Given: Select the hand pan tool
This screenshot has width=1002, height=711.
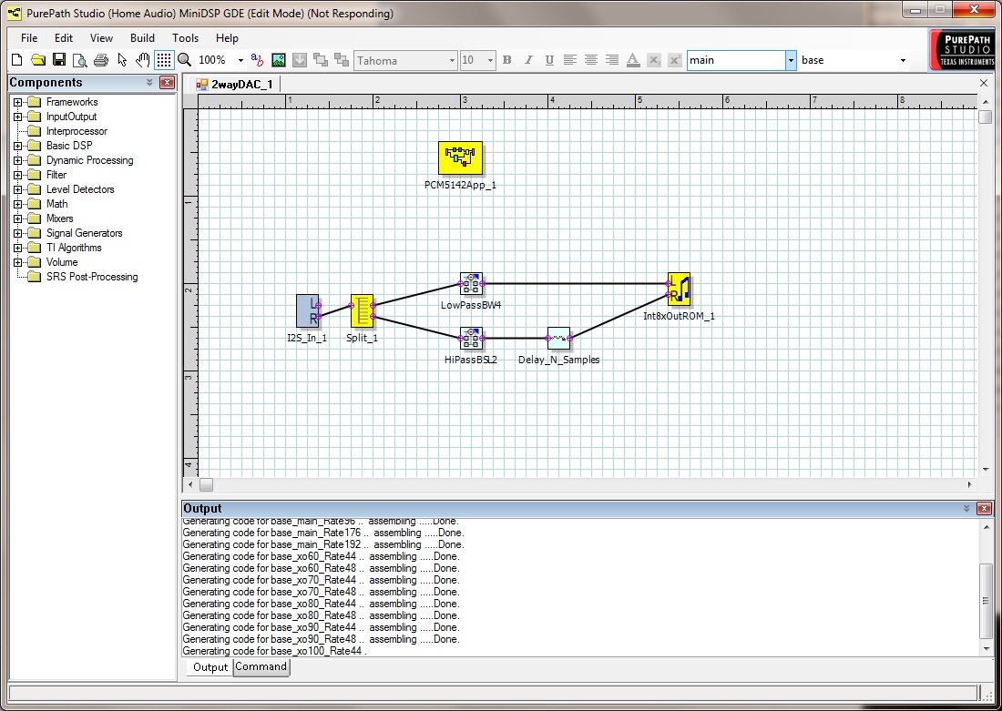Looking at the screenshot, I should [142, 60].
